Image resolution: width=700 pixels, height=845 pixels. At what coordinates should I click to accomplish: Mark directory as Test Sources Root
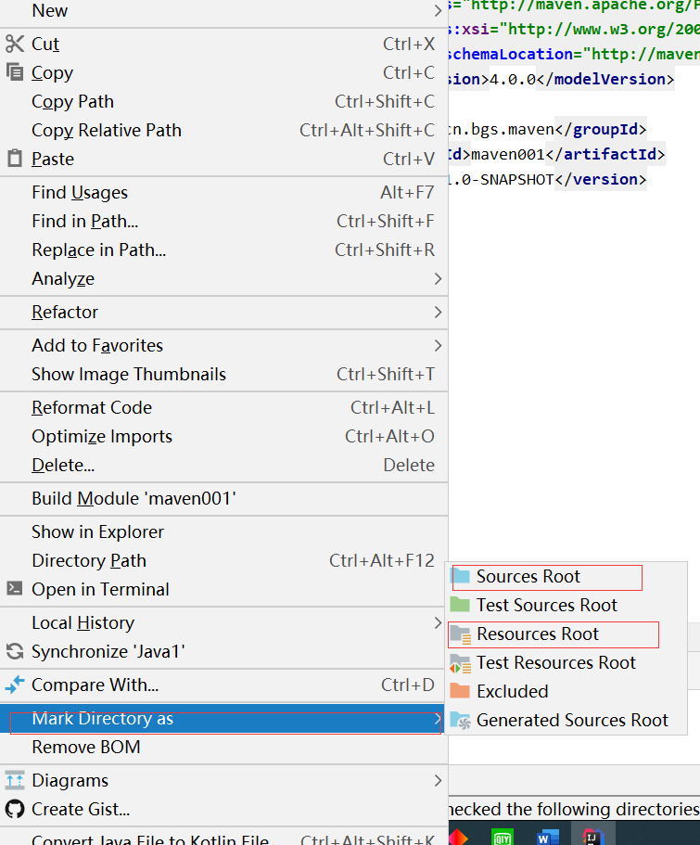click(546, 606)
